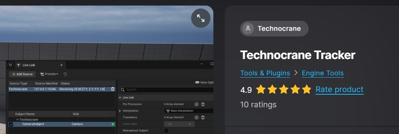Click the Unreal Engine logo icon
This screenshot has height=134, width=399.
[x=10, y=65]
